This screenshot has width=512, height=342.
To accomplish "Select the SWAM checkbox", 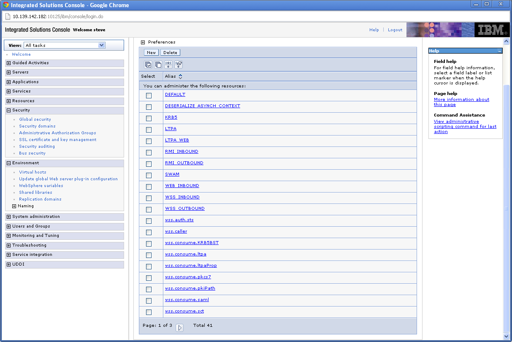I will 149,175.
